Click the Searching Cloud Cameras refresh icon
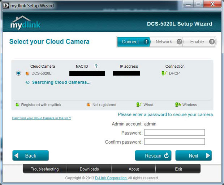The height and width of the screenshot is (185, 224). pyautogui.click(x=27, y=82)
